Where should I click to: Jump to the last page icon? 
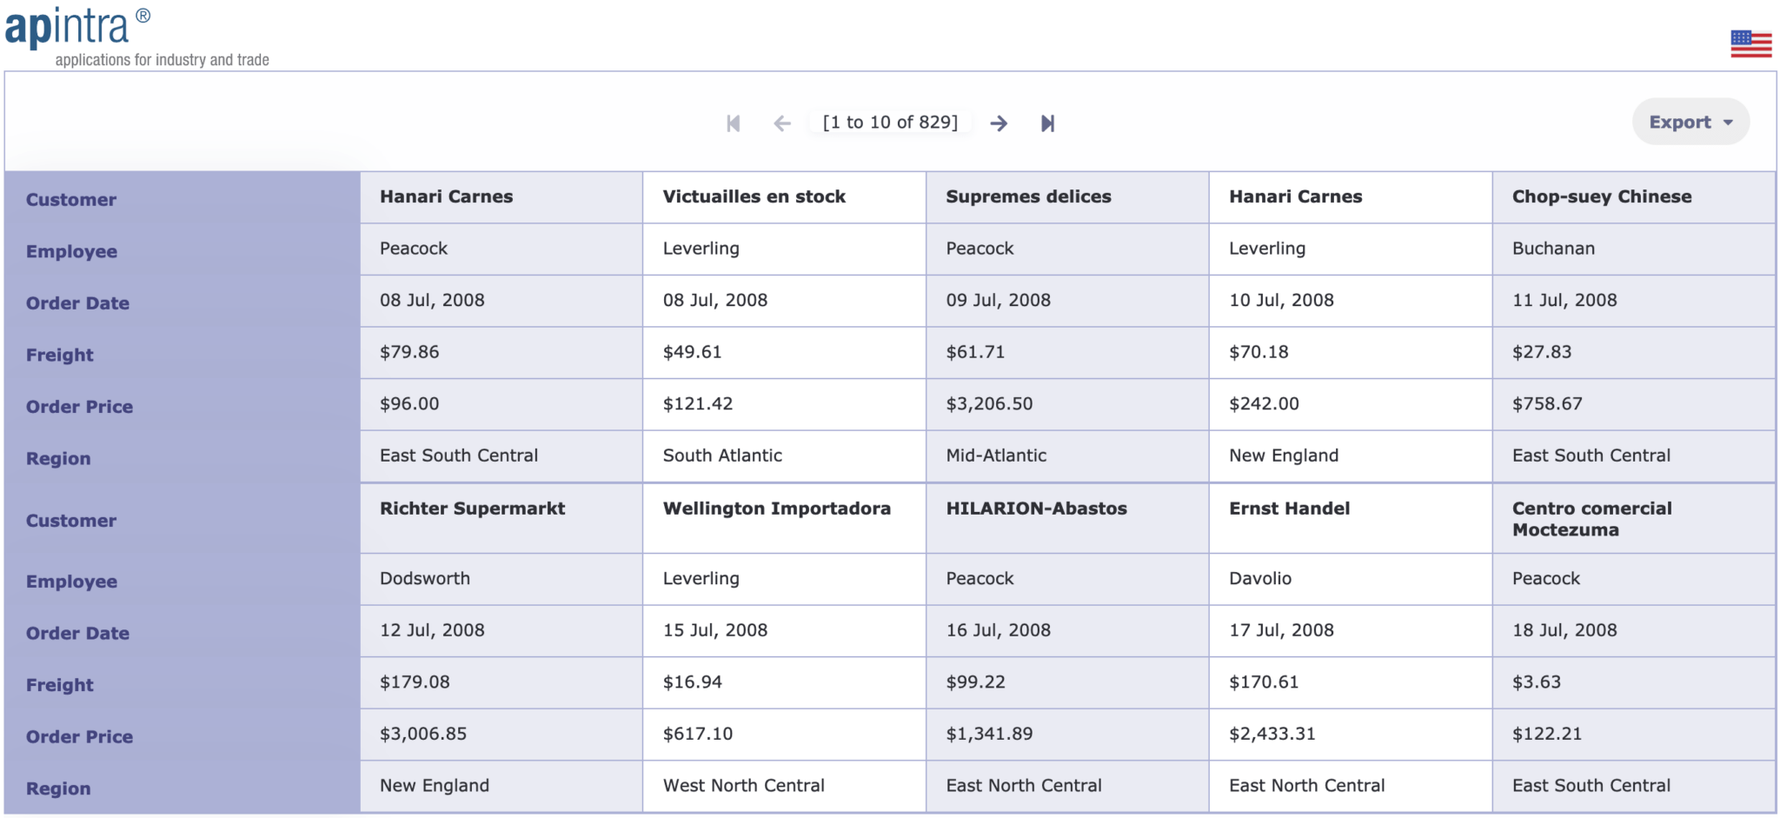click(1047, 123)
